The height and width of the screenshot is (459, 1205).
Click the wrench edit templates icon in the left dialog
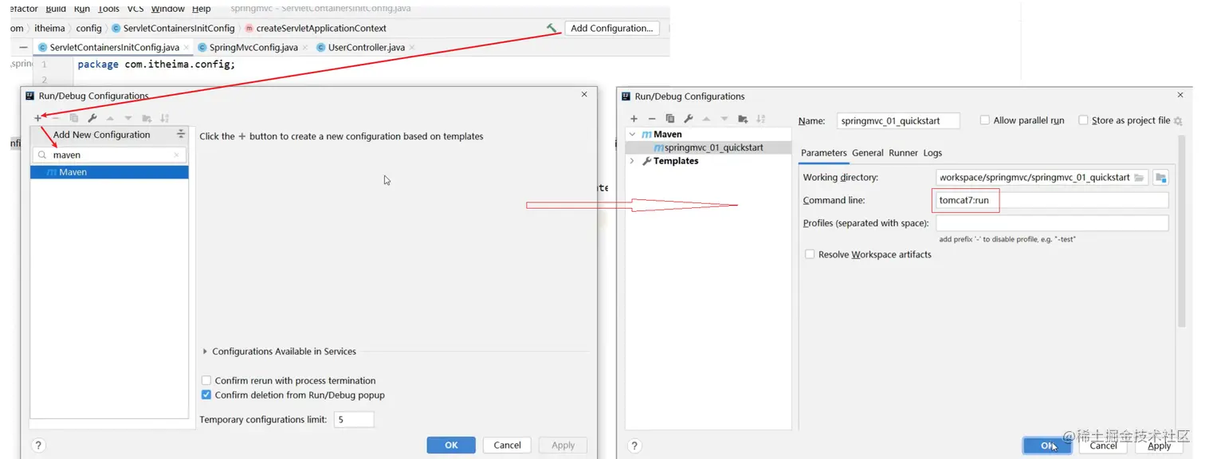pos(92,118)
